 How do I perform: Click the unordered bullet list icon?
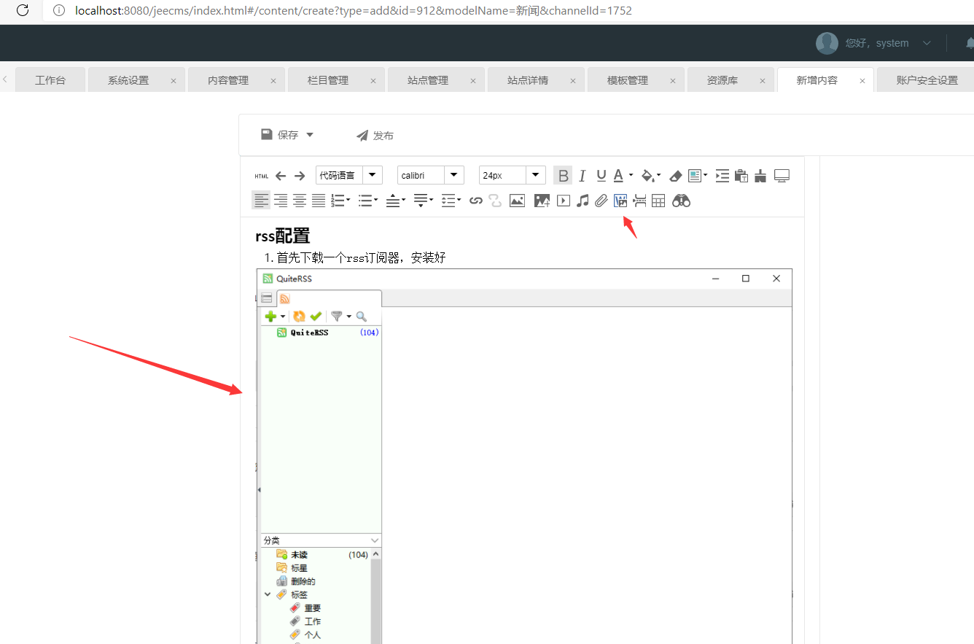tap(365, 201)
